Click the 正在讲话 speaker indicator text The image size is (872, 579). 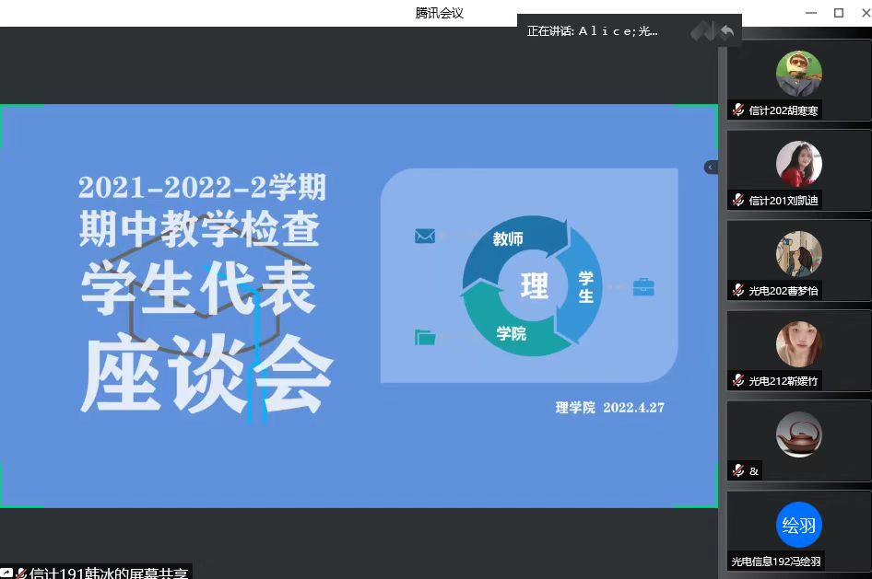coord(592,31)
